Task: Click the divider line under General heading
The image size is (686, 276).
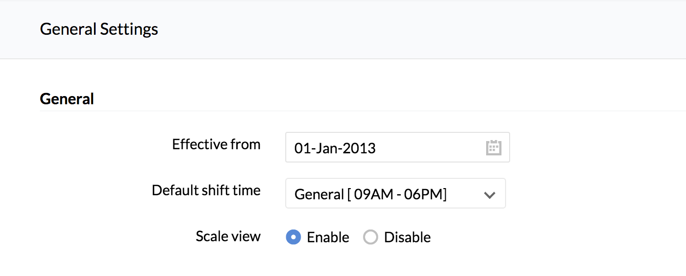Action: coord(363,110)
